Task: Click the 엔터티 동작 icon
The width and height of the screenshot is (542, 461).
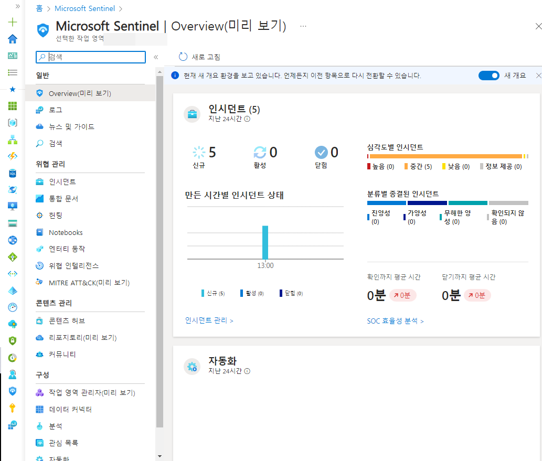Action: coord(40,249)
